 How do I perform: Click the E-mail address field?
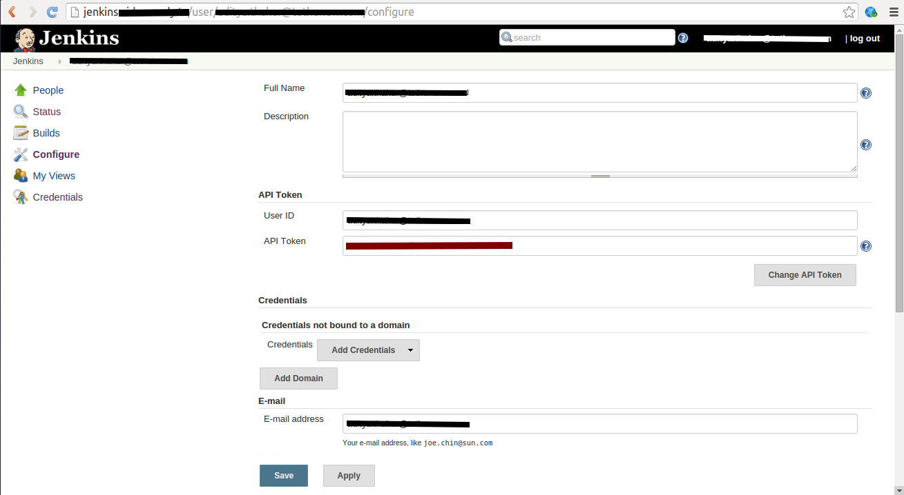pyautogui.click(x=600, y=424)
